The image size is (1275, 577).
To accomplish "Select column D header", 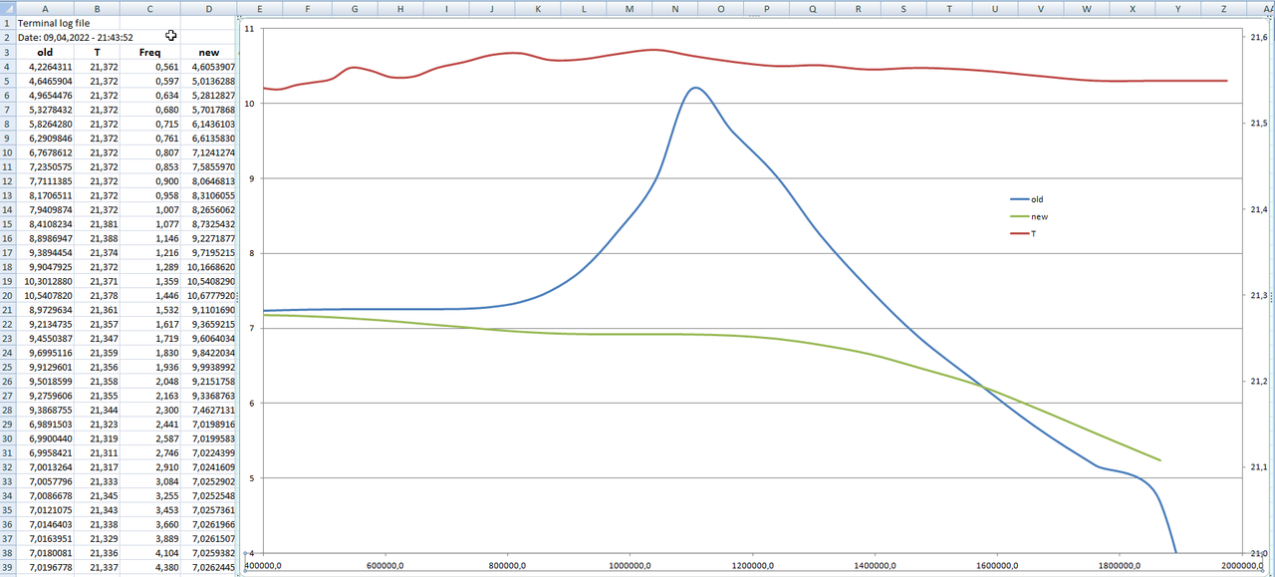I will (208, 7).
